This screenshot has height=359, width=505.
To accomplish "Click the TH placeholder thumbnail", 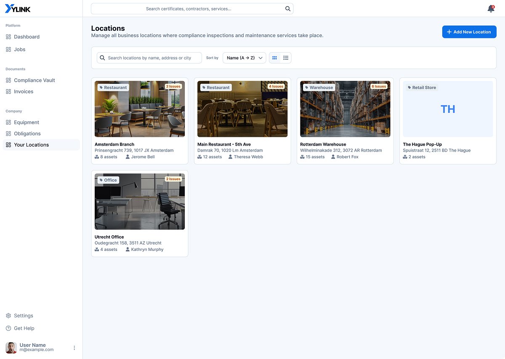I will [x=448, y=109].
